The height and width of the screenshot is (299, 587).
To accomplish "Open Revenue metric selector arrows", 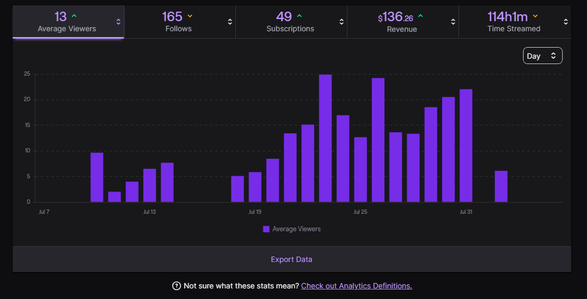I will [453, 22].
